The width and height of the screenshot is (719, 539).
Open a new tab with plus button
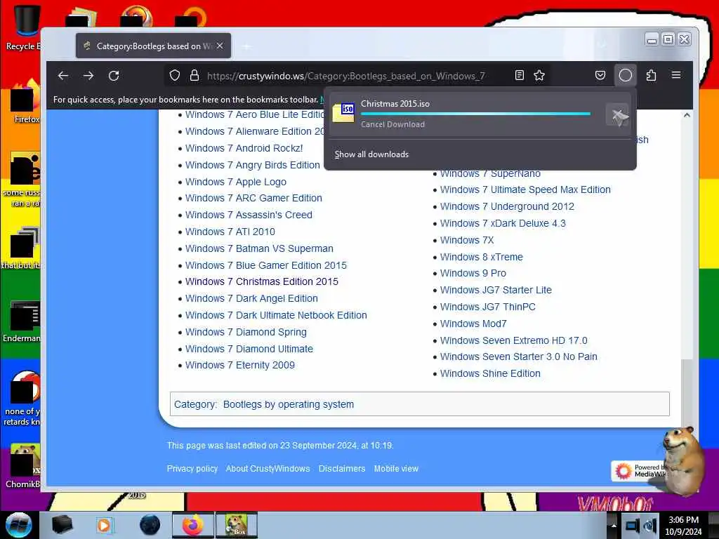coord(246,46)
